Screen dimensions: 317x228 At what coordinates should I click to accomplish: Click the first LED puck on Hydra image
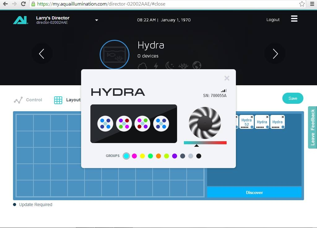pyautogui.click(x=105, y=124)
